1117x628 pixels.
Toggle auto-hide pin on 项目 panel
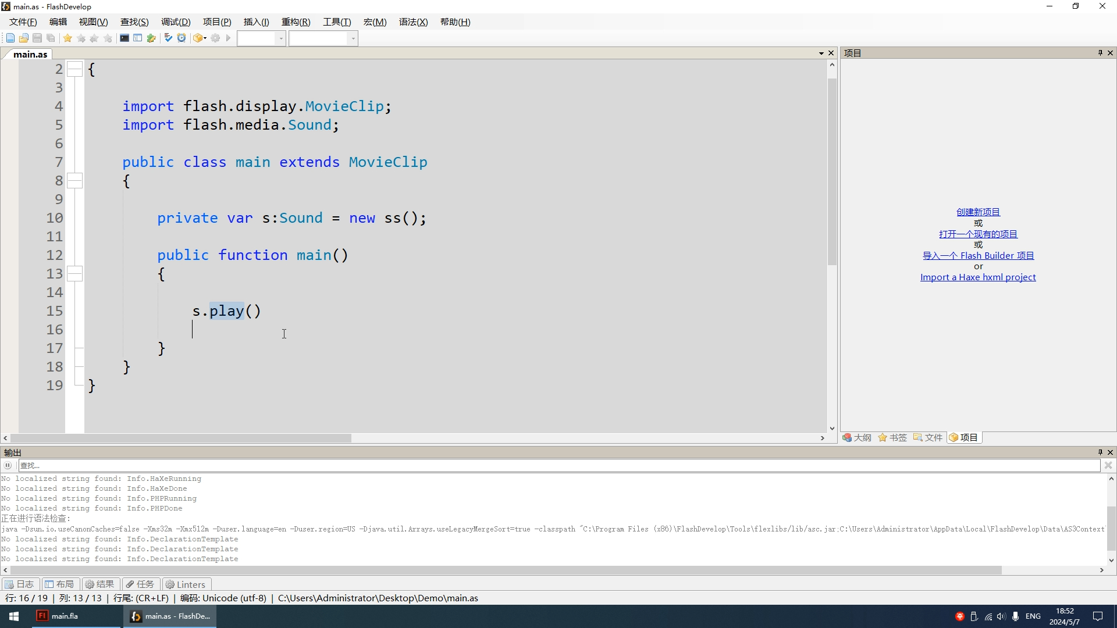tap(1100, 53)
